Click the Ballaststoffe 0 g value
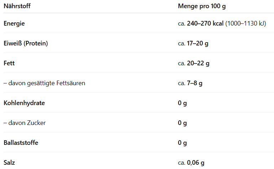 183,143
